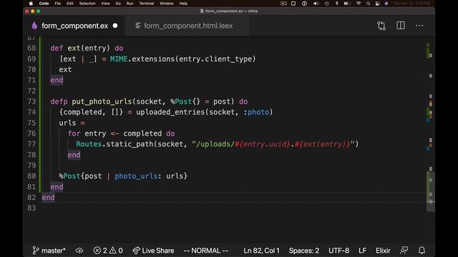
Task: Open the Code application menu
Action: (x=44, y=4)
